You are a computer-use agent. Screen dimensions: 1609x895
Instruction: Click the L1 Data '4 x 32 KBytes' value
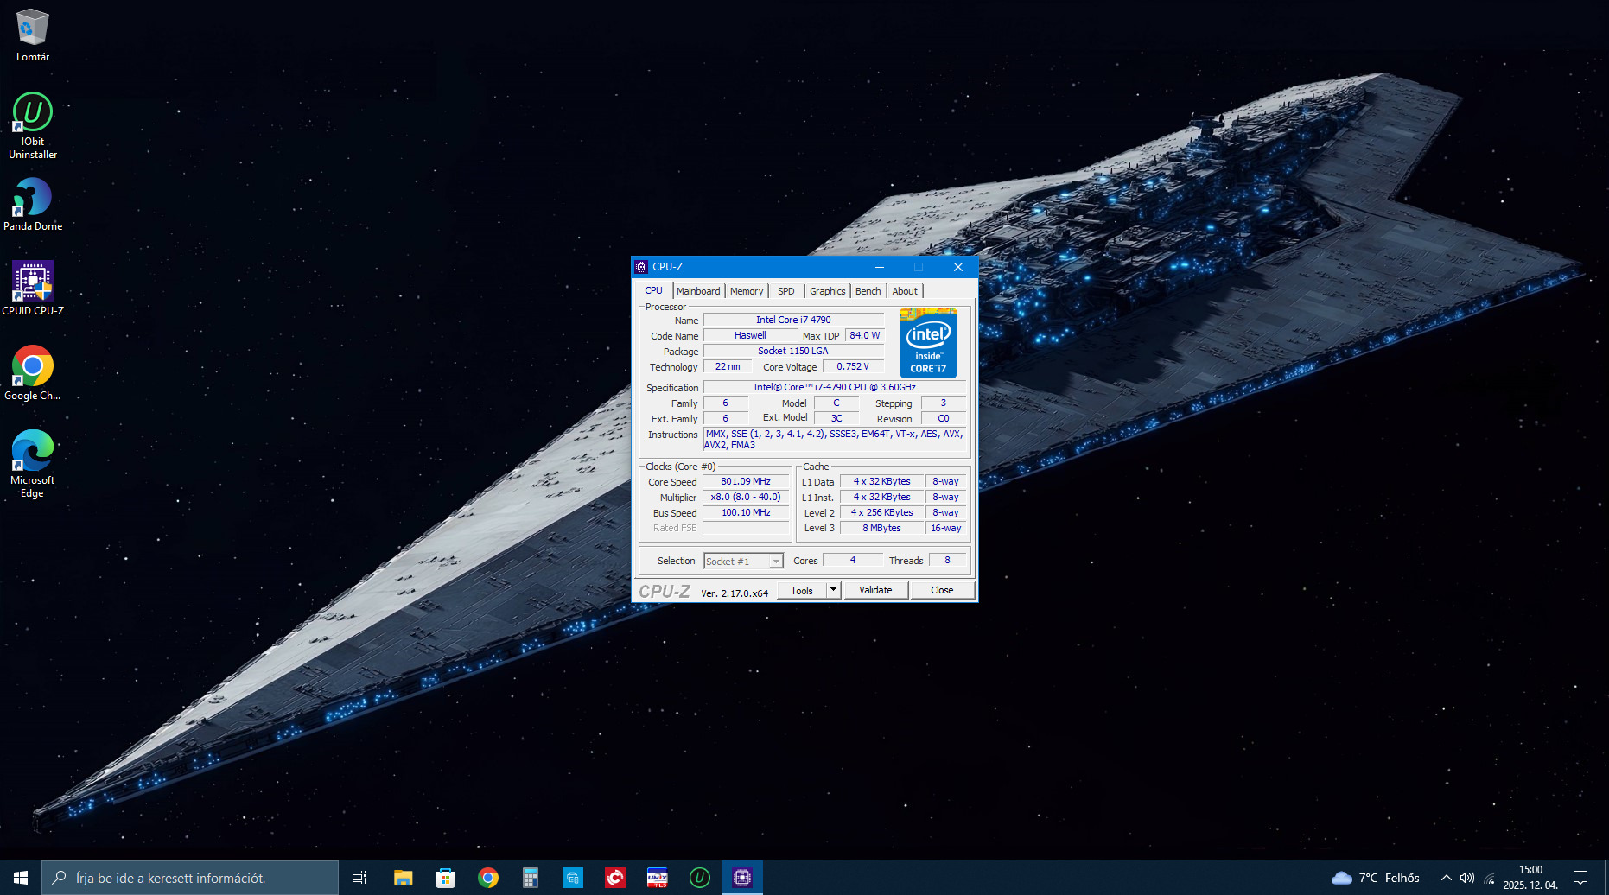[x=881, y=481]
